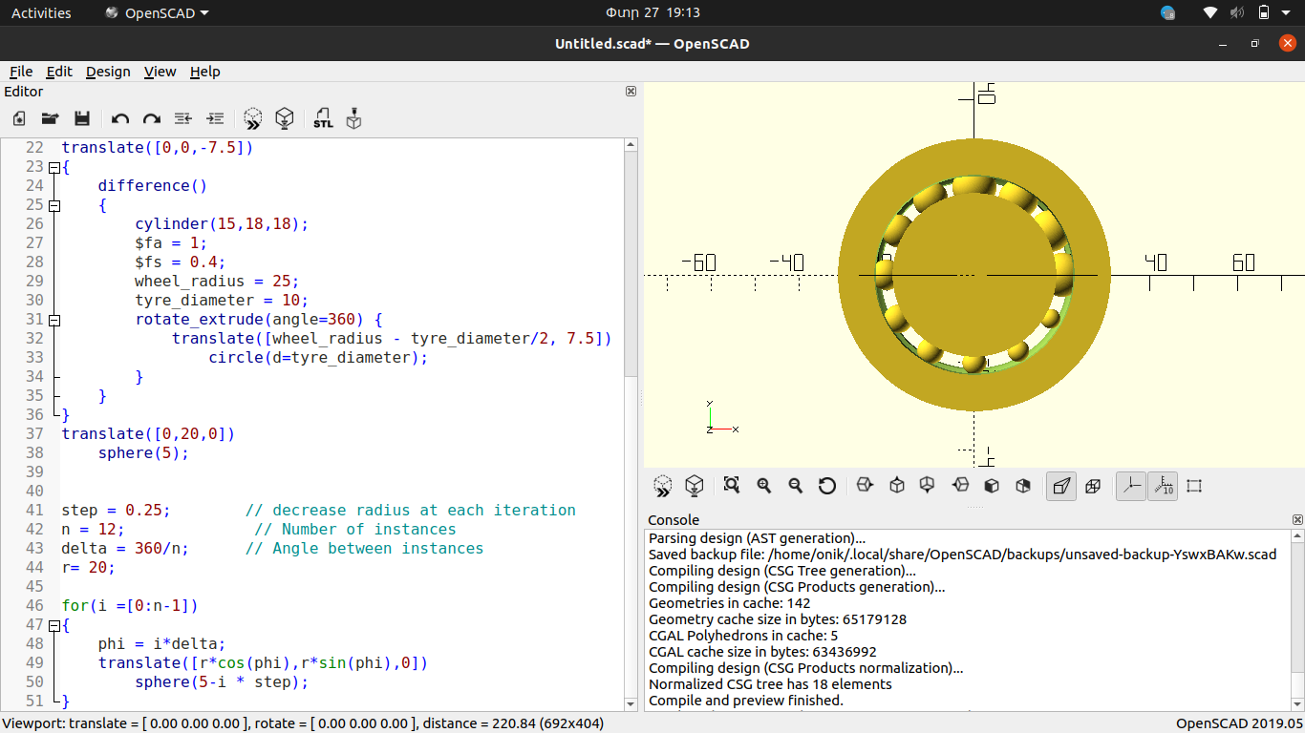This screenshot has height=733, width=1305.
Task: Reset the view with the circular arrow icon
Action: pos(827,486)
